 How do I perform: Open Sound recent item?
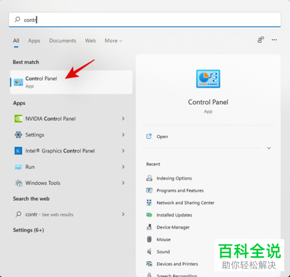(x=163, y=251)
